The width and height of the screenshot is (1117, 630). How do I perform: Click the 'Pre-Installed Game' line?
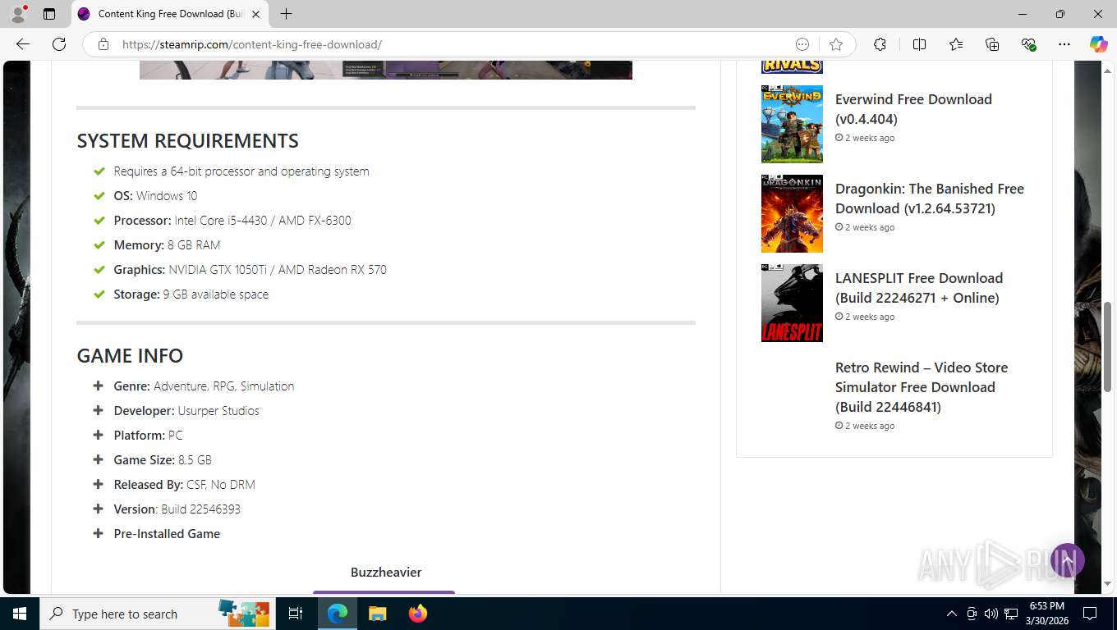[167, 533]
